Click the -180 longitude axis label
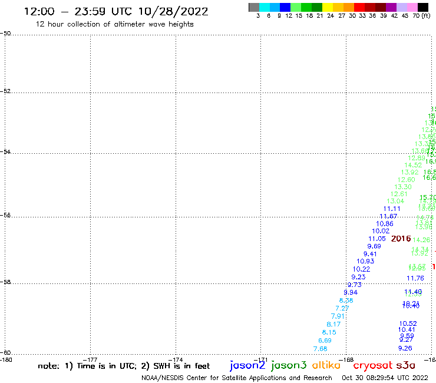This screenshot has height=383, width=436. point(6,359)
